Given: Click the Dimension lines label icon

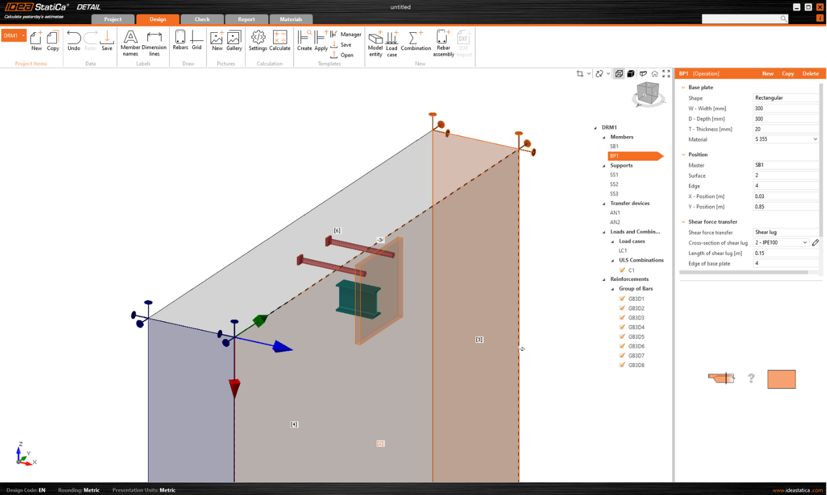Looking at the screenshot, I should [x=154, y=40].
